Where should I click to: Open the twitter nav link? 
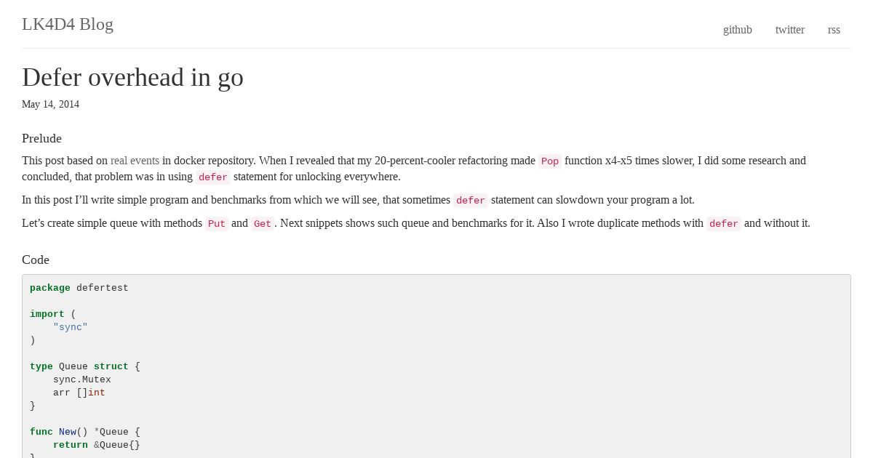click(x=790, y=30)
